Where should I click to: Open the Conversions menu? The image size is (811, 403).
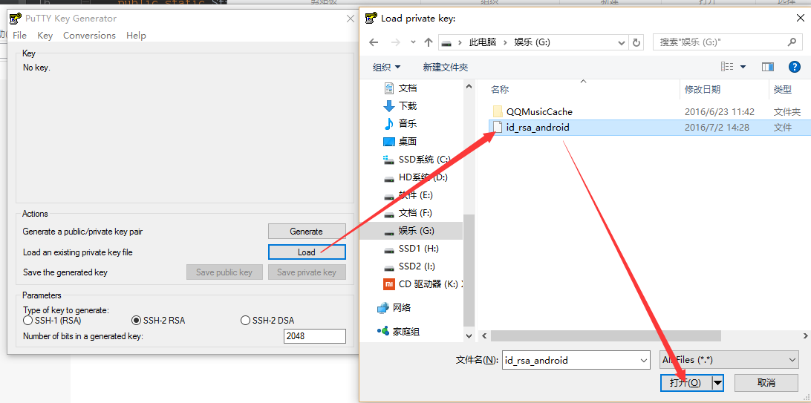(89, 35)
